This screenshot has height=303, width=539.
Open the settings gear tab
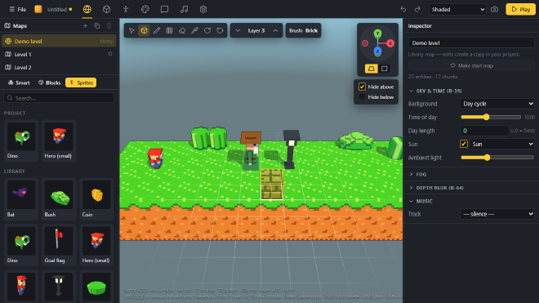(203, 9)
